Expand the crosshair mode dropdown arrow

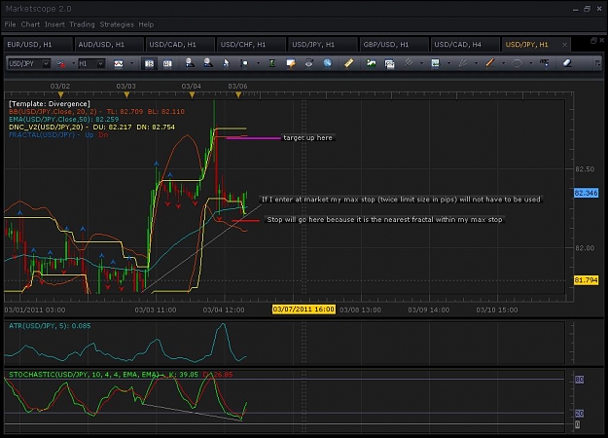click(x=258, y=63)
